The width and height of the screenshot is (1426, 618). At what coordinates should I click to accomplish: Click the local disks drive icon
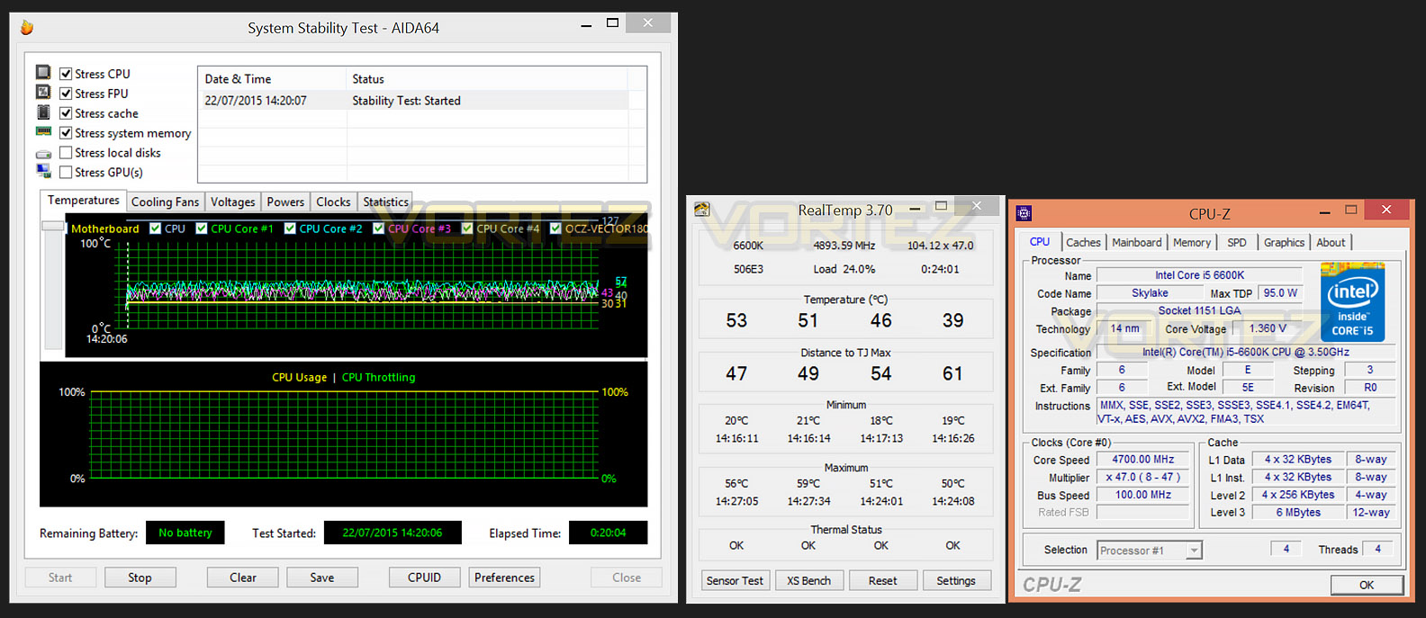[x=43, y=154]
